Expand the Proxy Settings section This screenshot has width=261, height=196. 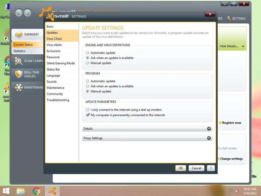(147, 138)
